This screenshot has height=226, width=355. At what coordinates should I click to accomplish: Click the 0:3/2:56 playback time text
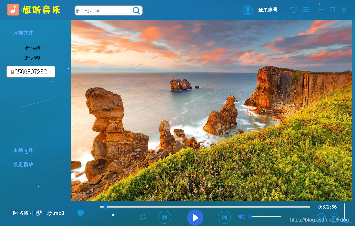pyautogui.click(x=327, y=207)
